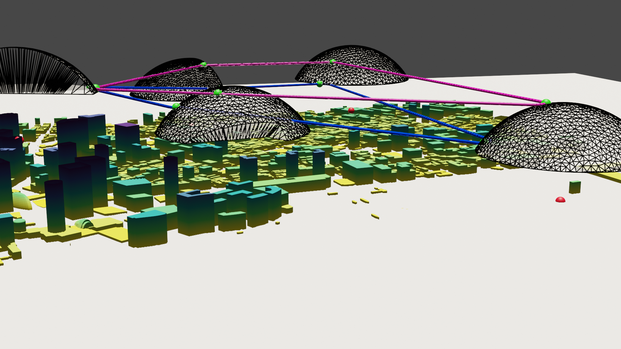Select the green node at the far-left dome edge
The image size is (621, 349).
click(x=96, y=87)
